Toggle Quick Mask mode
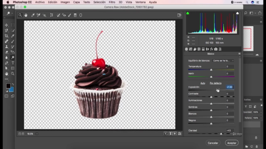The width and height of the screenshot is (266, 149). (x=7, y=96)
